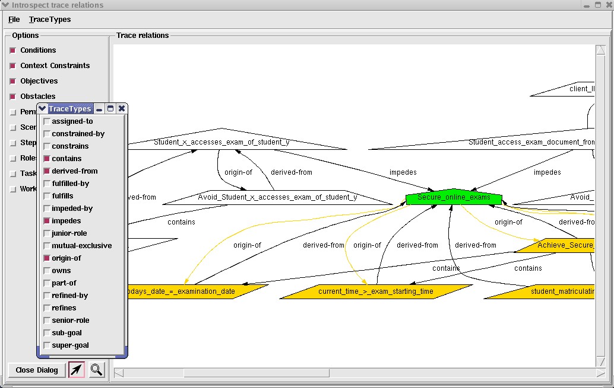Enable the refined-by trace type

click(x=46, y=296)
